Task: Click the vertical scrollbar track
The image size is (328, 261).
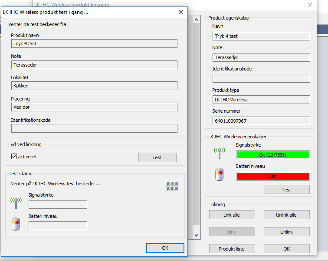Action: [x=196, y=124]
